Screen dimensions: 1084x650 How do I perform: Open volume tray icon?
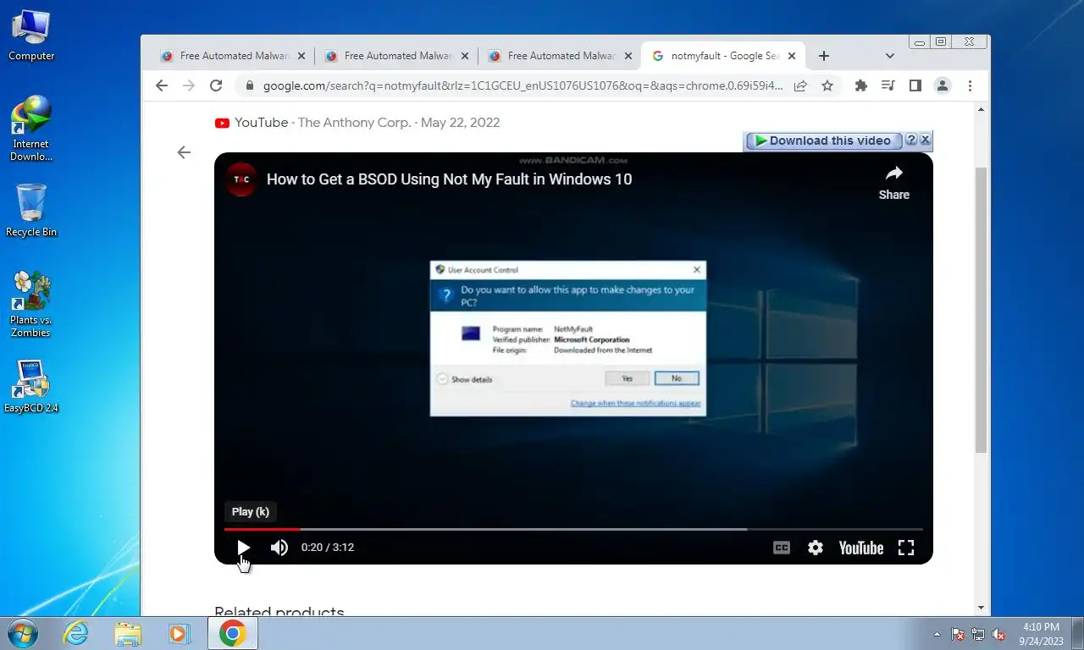pyautogui.click(x=998, y=634)
